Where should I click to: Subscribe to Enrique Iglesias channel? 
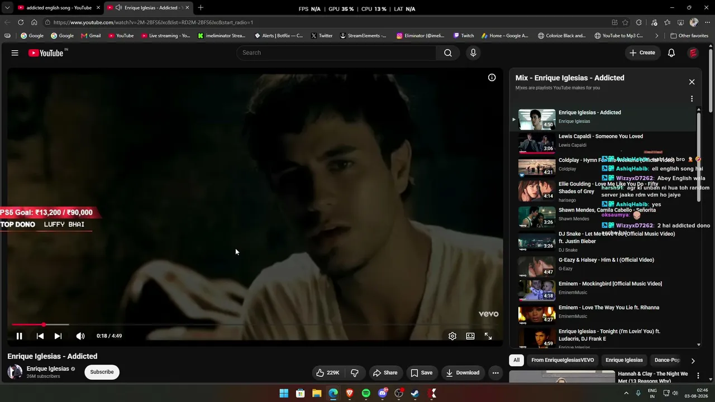pos(102,372)
